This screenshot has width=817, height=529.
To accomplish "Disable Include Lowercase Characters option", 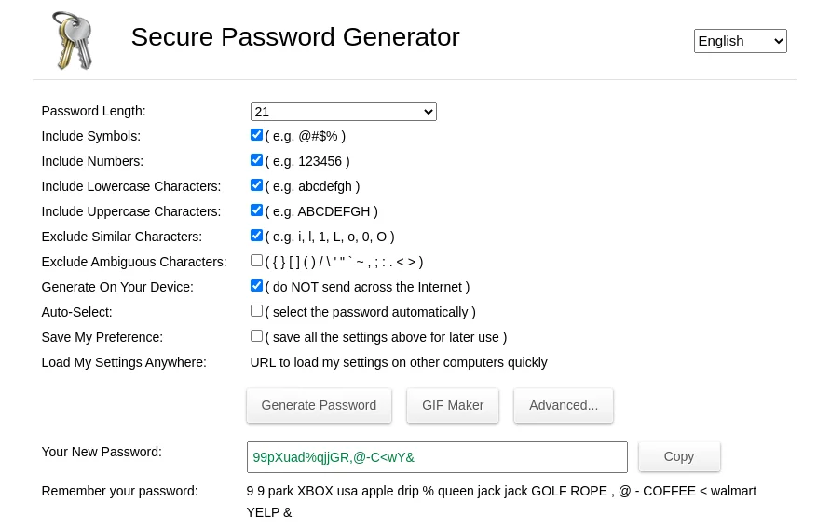I will tap(256, 185).
